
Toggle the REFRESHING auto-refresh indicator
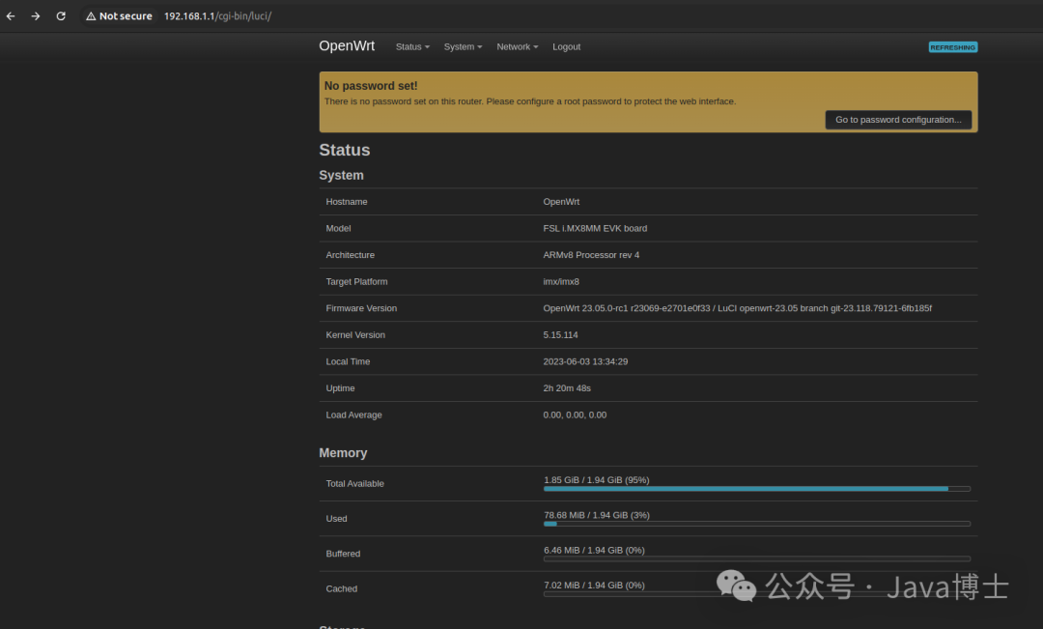pos(952,45)
